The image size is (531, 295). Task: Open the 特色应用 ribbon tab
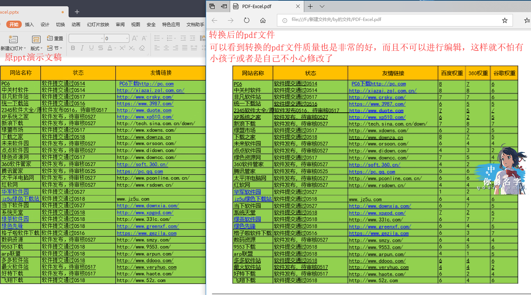click(171, 25)
